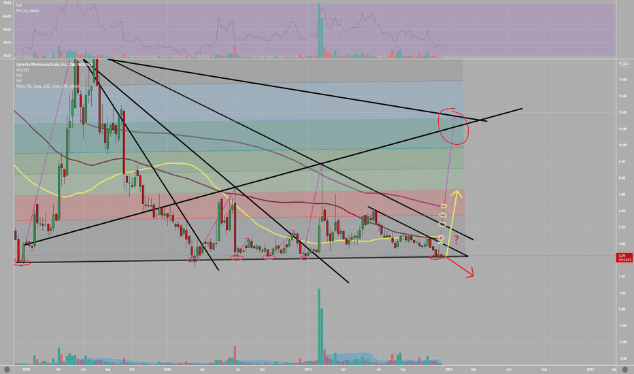Select the Vol (20) indicator legend
The height and width of the screenshot is (374, 634).
tap(22, 70)
